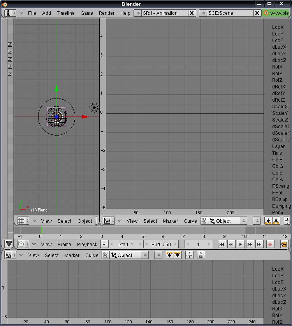
Task: Open timeline window type clock icon
Action: click(23, 244)
